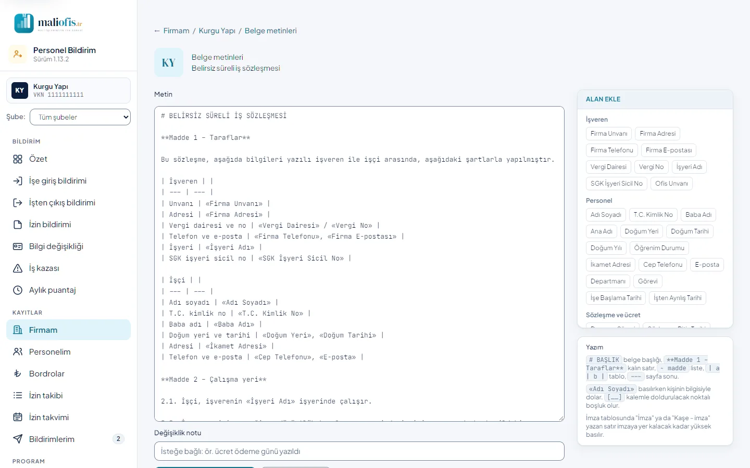The height and width of the screenshot is (468, 750).
Task: Open the Şube dropdown showing Tüm şubeler
Action: (x=80, y=117)
